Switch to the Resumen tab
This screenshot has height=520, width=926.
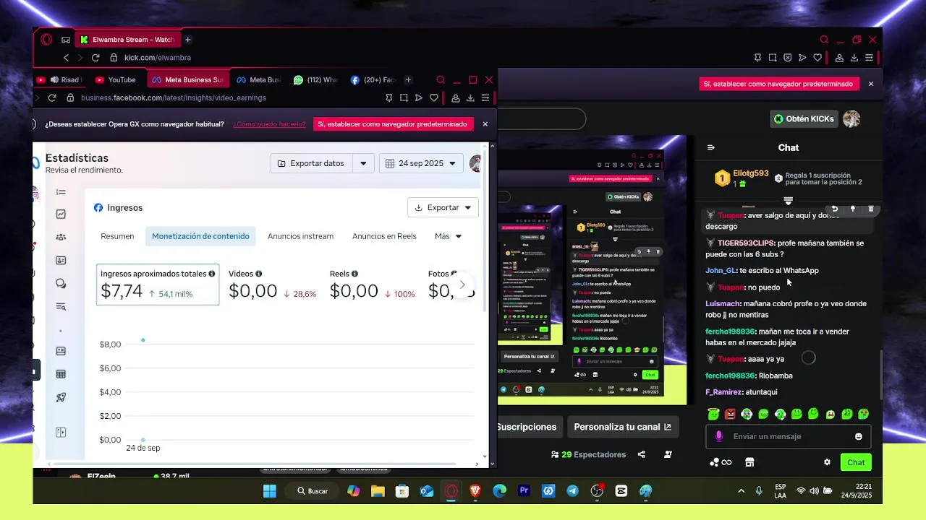pos(117,236)
